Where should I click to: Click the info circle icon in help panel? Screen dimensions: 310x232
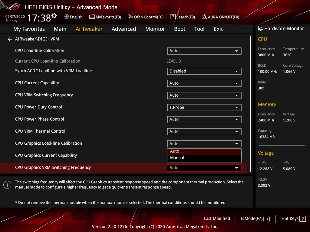click(x=7, y=185)
